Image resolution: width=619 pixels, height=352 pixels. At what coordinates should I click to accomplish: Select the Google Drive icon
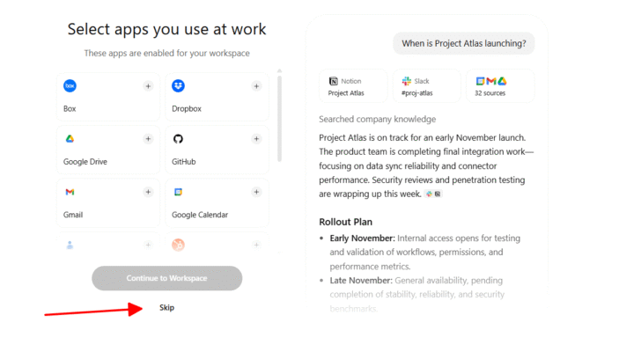tap(70, 139)
